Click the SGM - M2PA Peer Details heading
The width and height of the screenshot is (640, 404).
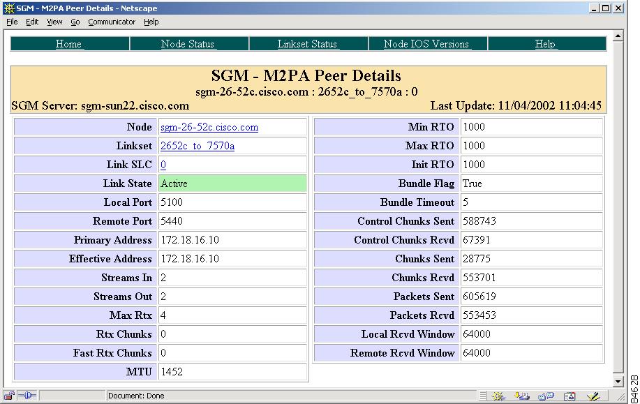[306, 75]
